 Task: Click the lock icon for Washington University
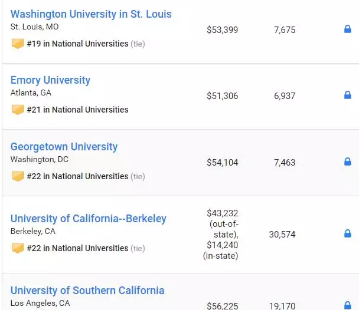click(348, 29)
